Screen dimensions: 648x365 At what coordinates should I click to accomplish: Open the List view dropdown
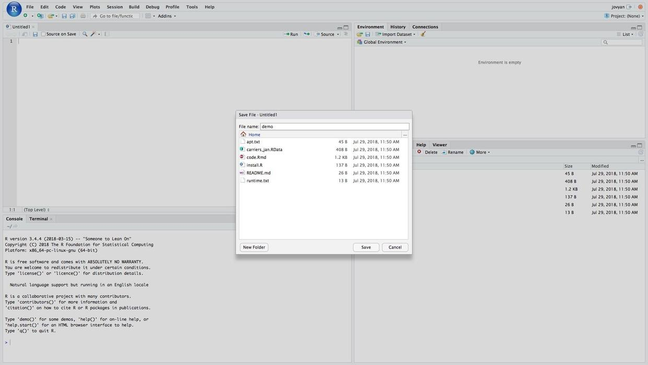[x=625, y=35]
